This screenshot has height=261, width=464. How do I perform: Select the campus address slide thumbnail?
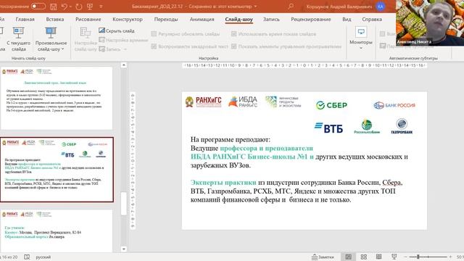point(57,231)
